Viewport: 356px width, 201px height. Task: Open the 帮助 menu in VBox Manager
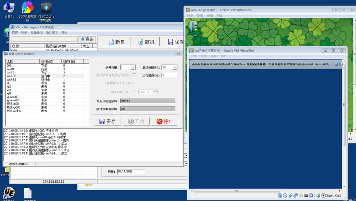(64, 33)
